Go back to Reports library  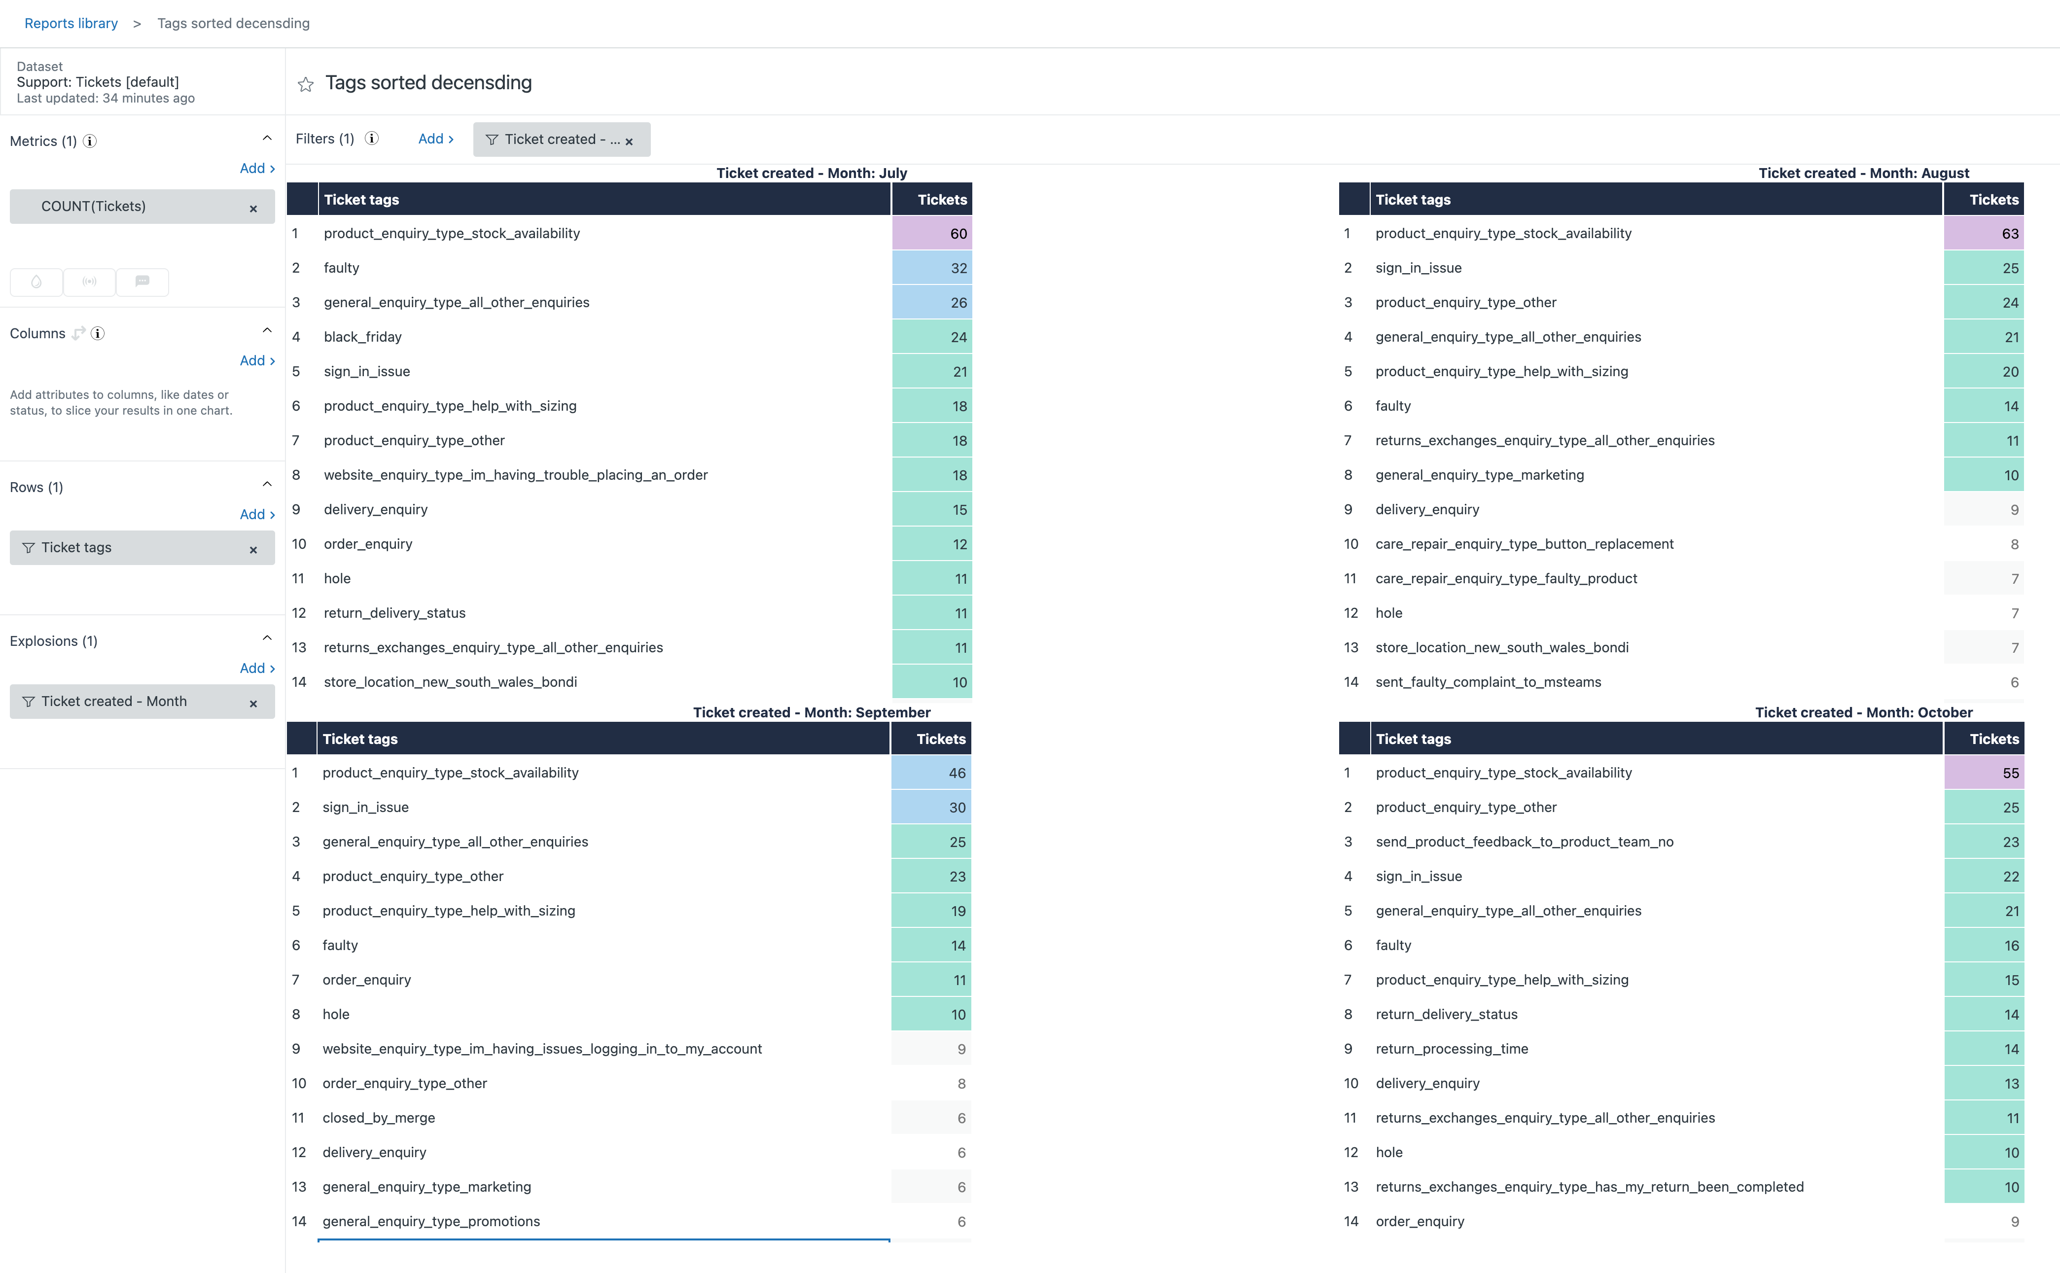pos(71,24)
